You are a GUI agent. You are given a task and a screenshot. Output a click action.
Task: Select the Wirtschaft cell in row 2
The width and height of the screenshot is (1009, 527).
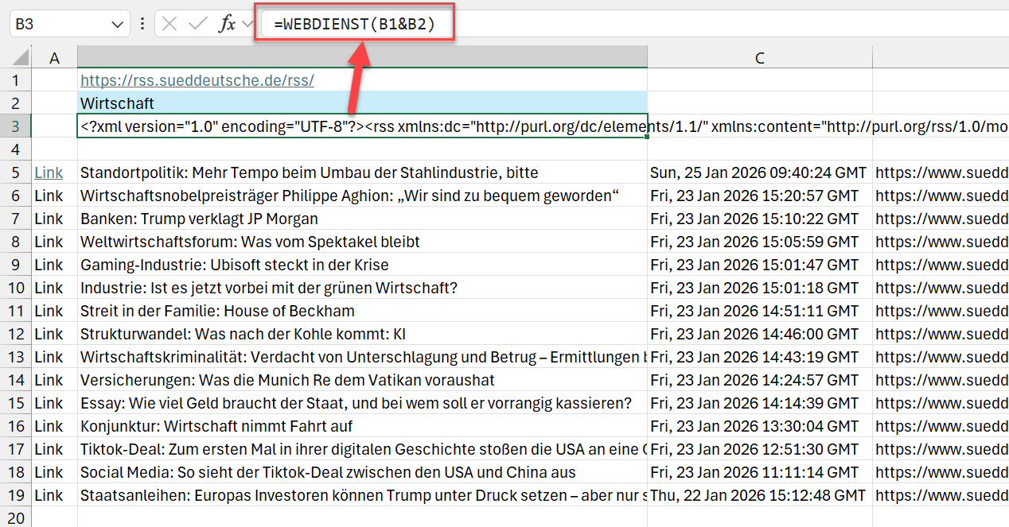coord(362,103)
